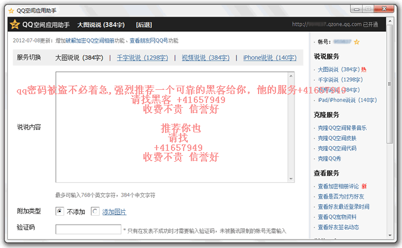Viewport: 402px width, 248px height.
Task: Open 查看是否为对方好友 sidebar link
Action: point(340,196)
